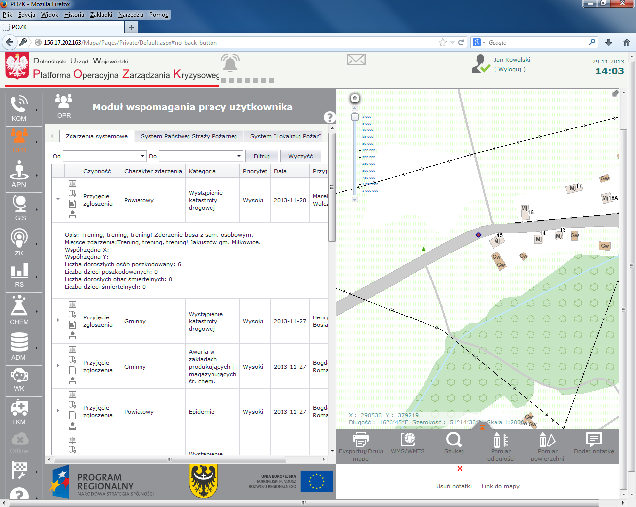Click the Usuń notatki link
Screen dimensions: 636x507
point(454,486)
